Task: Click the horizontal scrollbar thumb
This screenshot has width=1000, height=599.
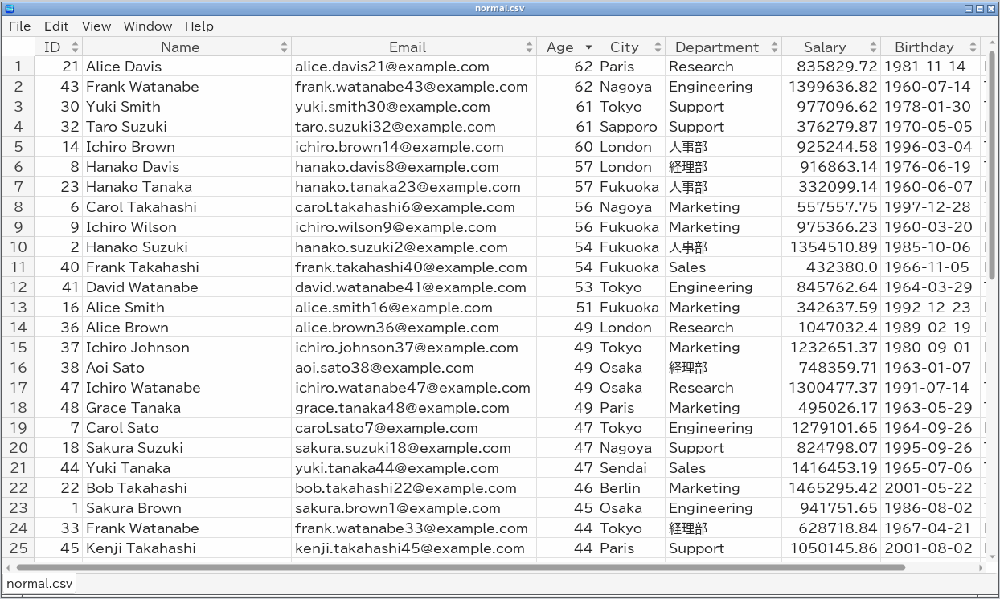Action: click(460, 568)
